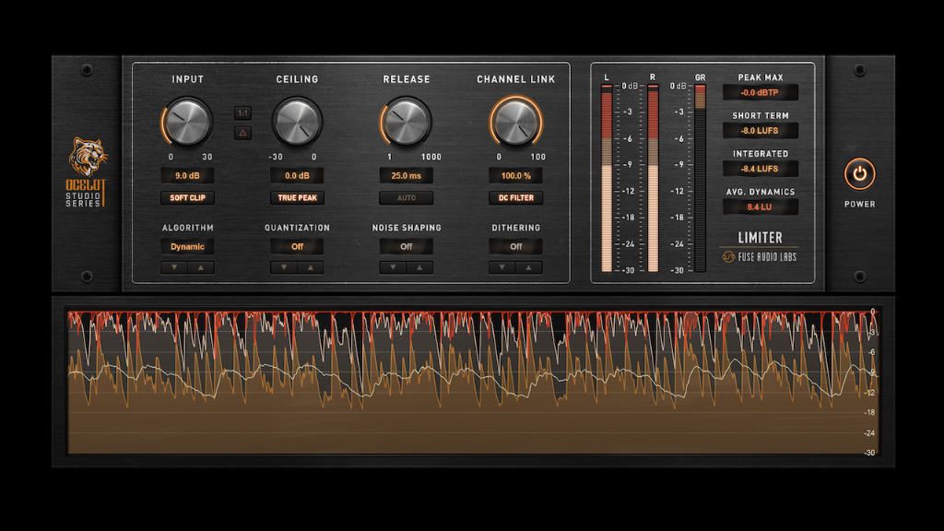This screenshot has width=944, height=531.
Task: Click Dithering down arrow
Action: point(502,267)
